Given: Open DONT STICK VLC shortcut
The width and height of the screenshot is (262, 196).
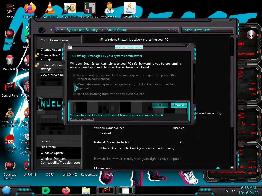Looking at the screenshot, I should (x=50, y=10).
